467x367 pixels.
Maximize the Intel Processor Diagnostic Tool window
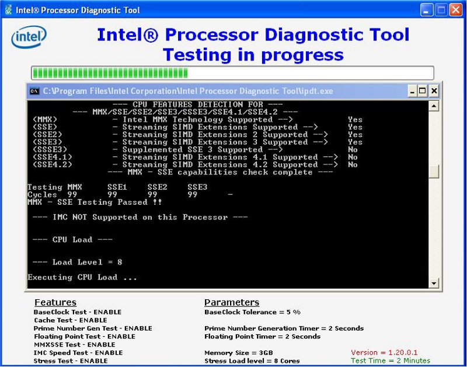point(441,10)
